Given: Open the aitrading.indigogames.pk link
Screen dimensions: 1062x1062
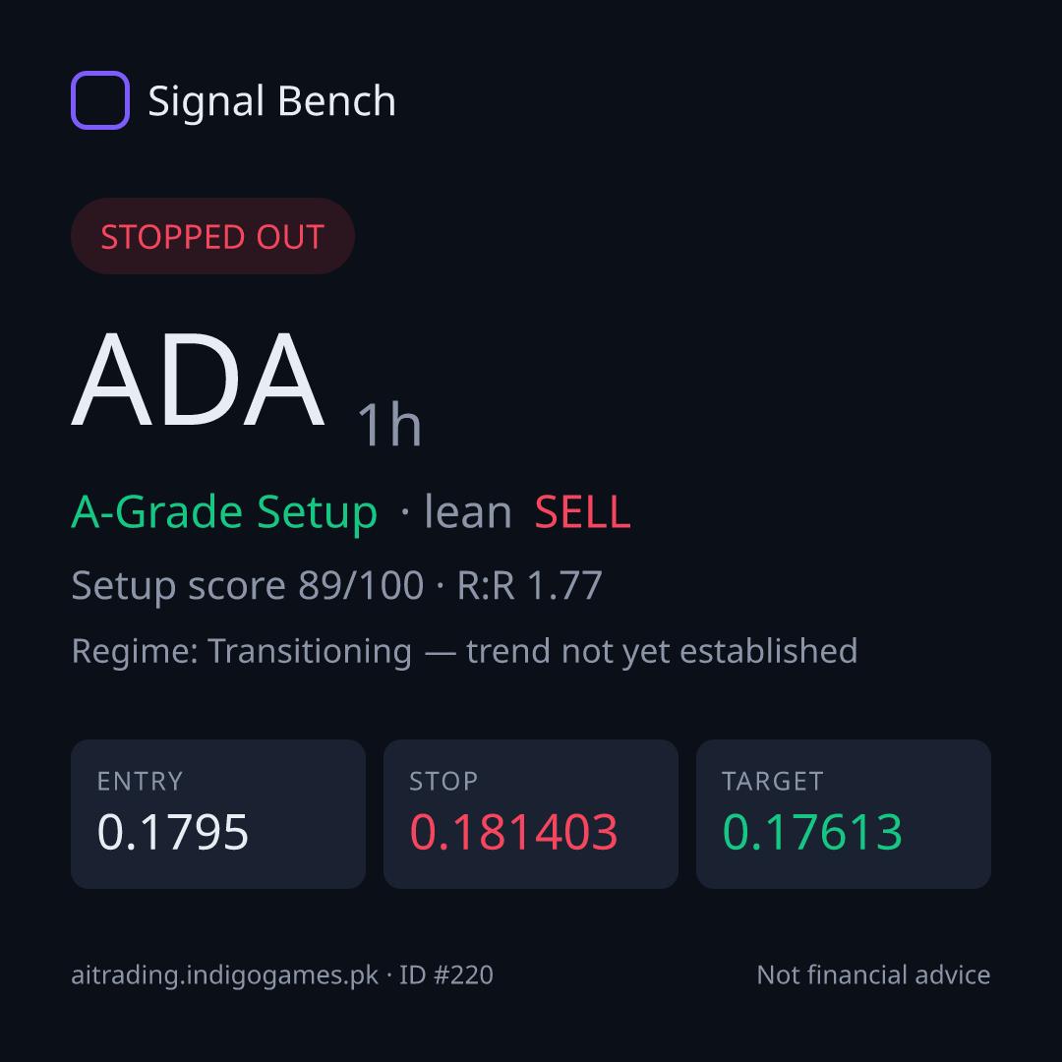Looking at the screenshot, I should [225, 975].
